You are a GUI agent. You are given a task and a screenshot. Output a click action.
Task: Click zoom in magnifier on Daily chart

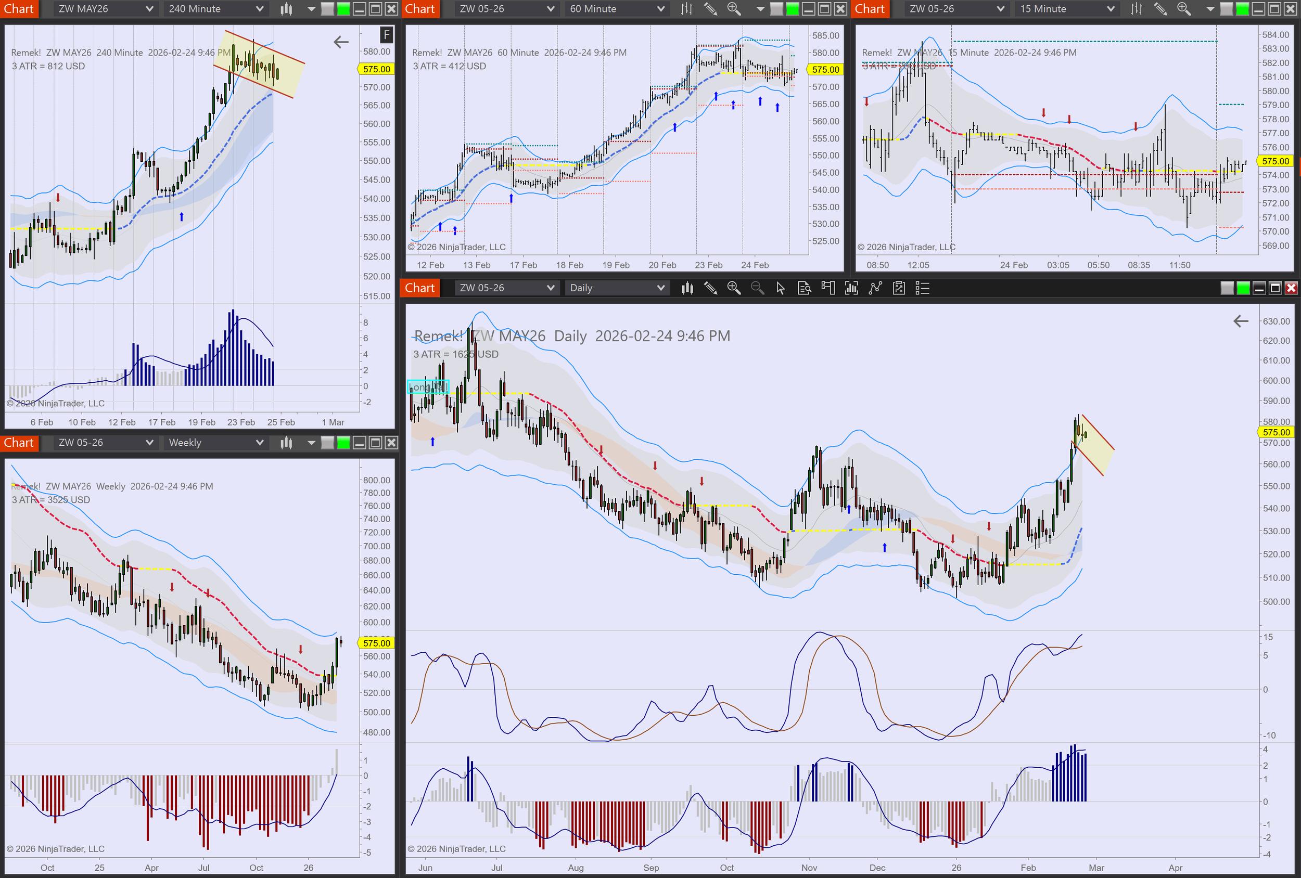pyautogui.click(x=733, y=288)
